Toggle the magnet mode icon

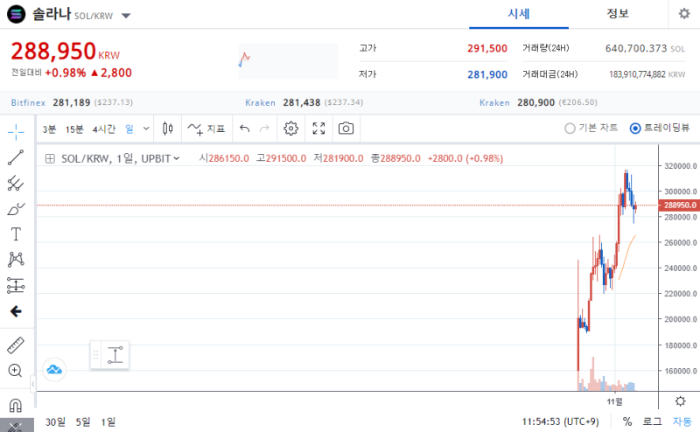click(x=15, y=405)
